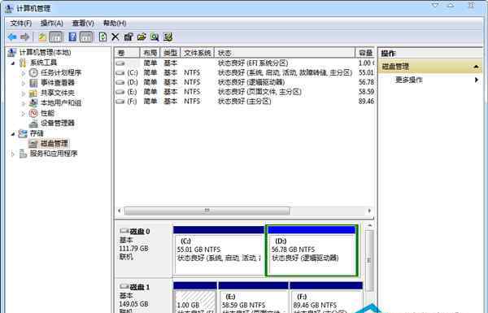The width and height of the screenshot is (488, 313).
Task: Click the Back arrow in the toolbar
Action: [x=12, y=37]
